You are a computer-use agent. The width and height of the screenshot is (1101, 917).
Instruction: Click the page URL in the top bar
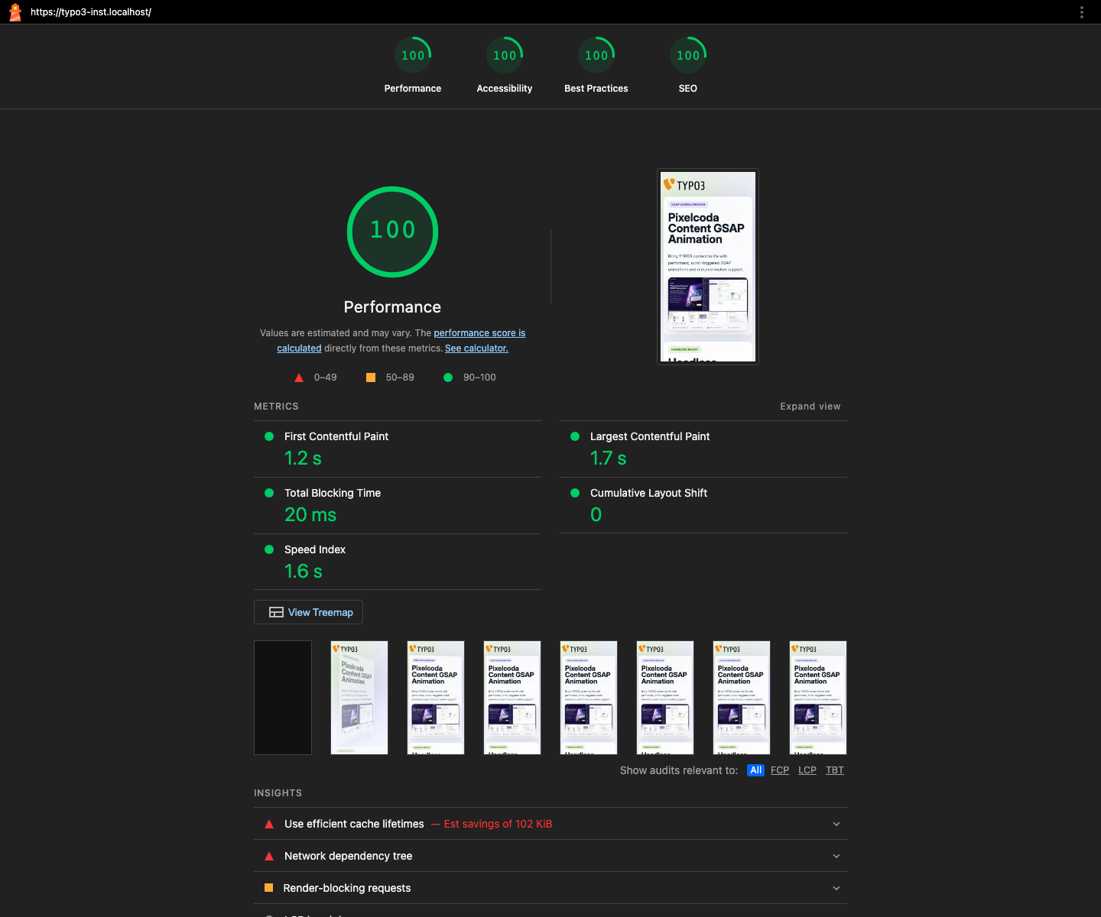[x=91, y=12]
